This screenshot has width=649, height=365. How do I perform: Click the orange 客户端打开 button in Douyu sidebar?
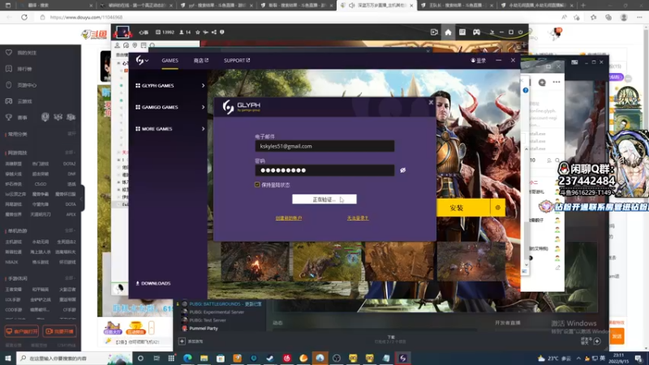pyautogui.click(x=22, y=332)
